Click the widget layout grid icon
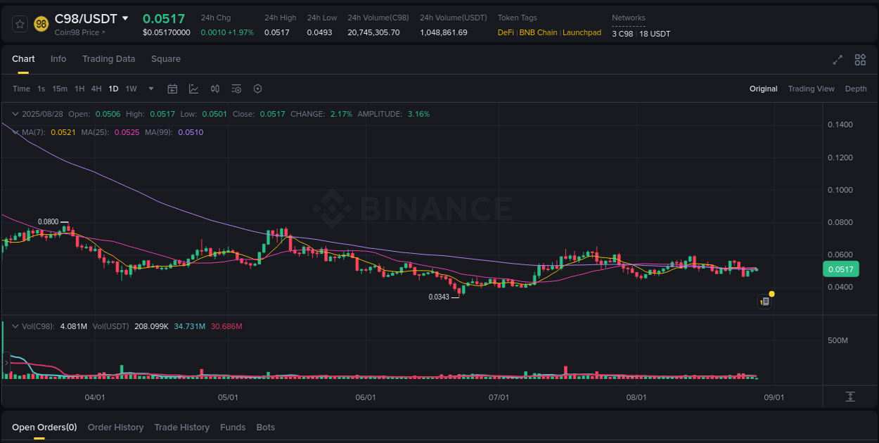This screenshot has height=443, width=879. (860, 60)
